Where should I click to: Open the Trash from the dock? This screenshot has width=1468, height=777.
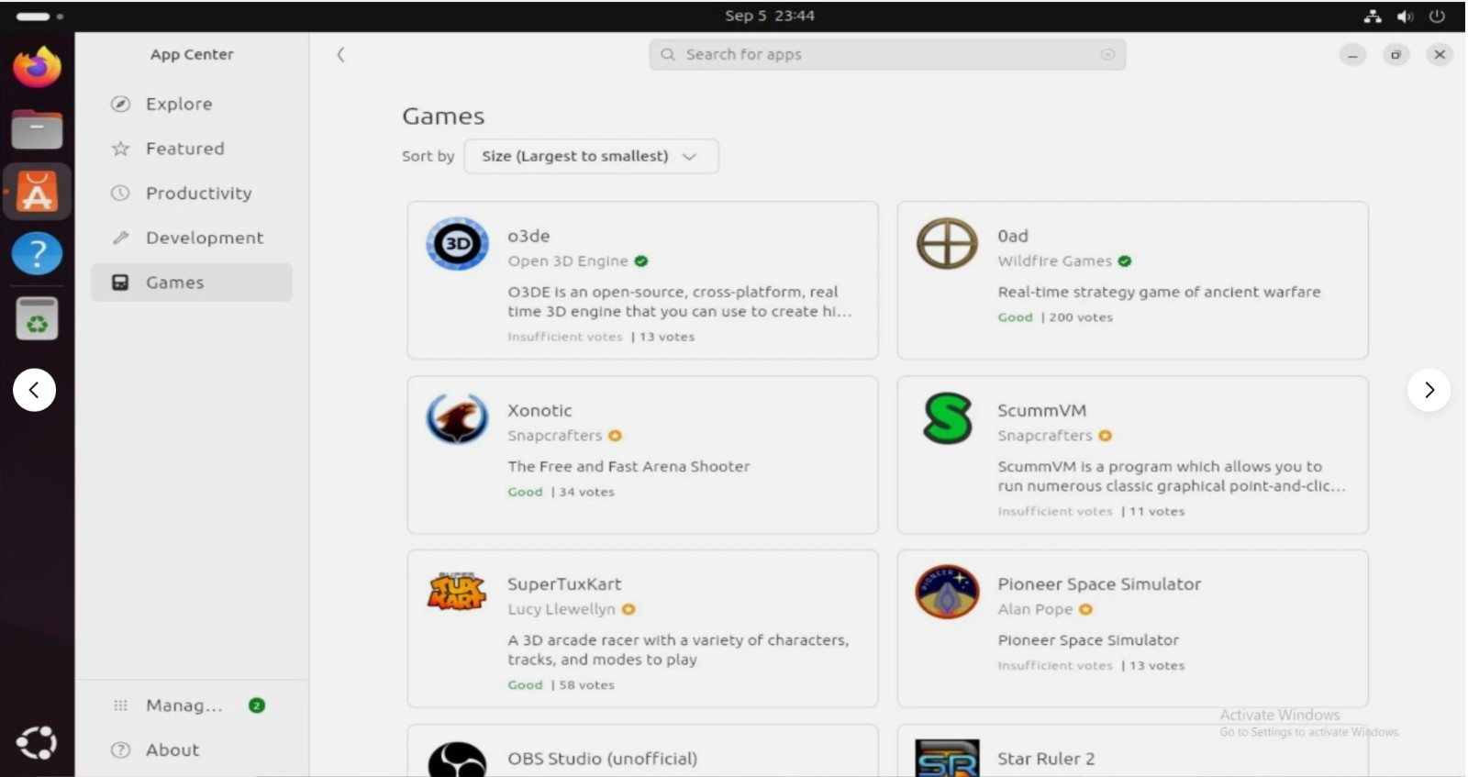[x=37, y=318]
